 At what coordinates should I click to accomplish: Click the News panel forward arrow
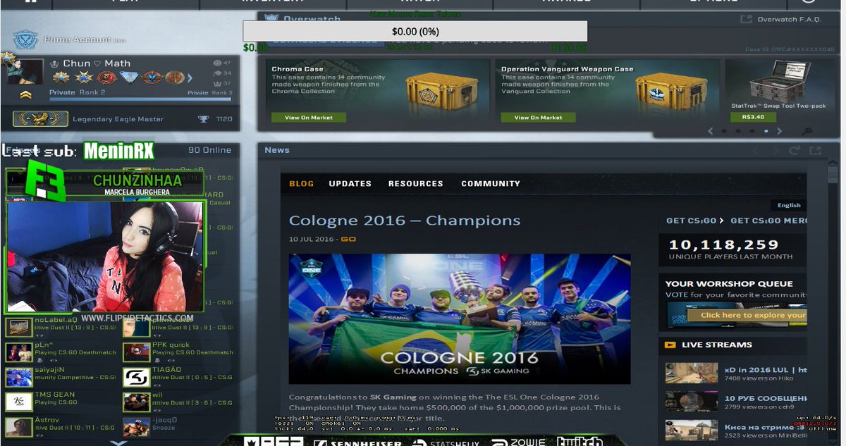tap(775, 151)
